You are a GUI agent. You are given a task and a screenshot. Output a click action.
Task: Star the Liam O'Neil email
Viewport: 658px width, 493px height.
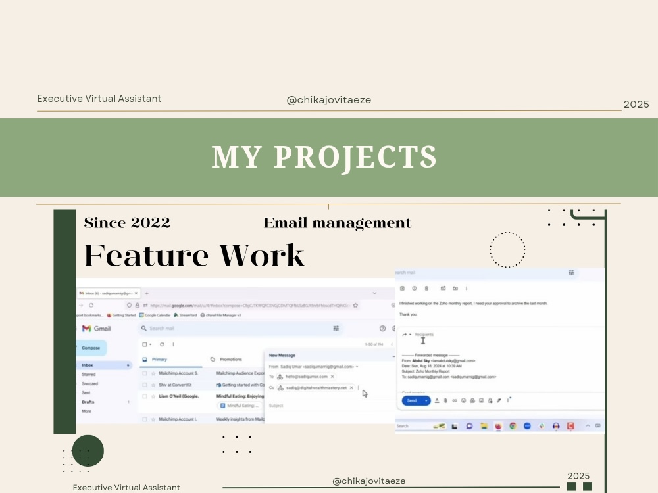click(153, 396)
